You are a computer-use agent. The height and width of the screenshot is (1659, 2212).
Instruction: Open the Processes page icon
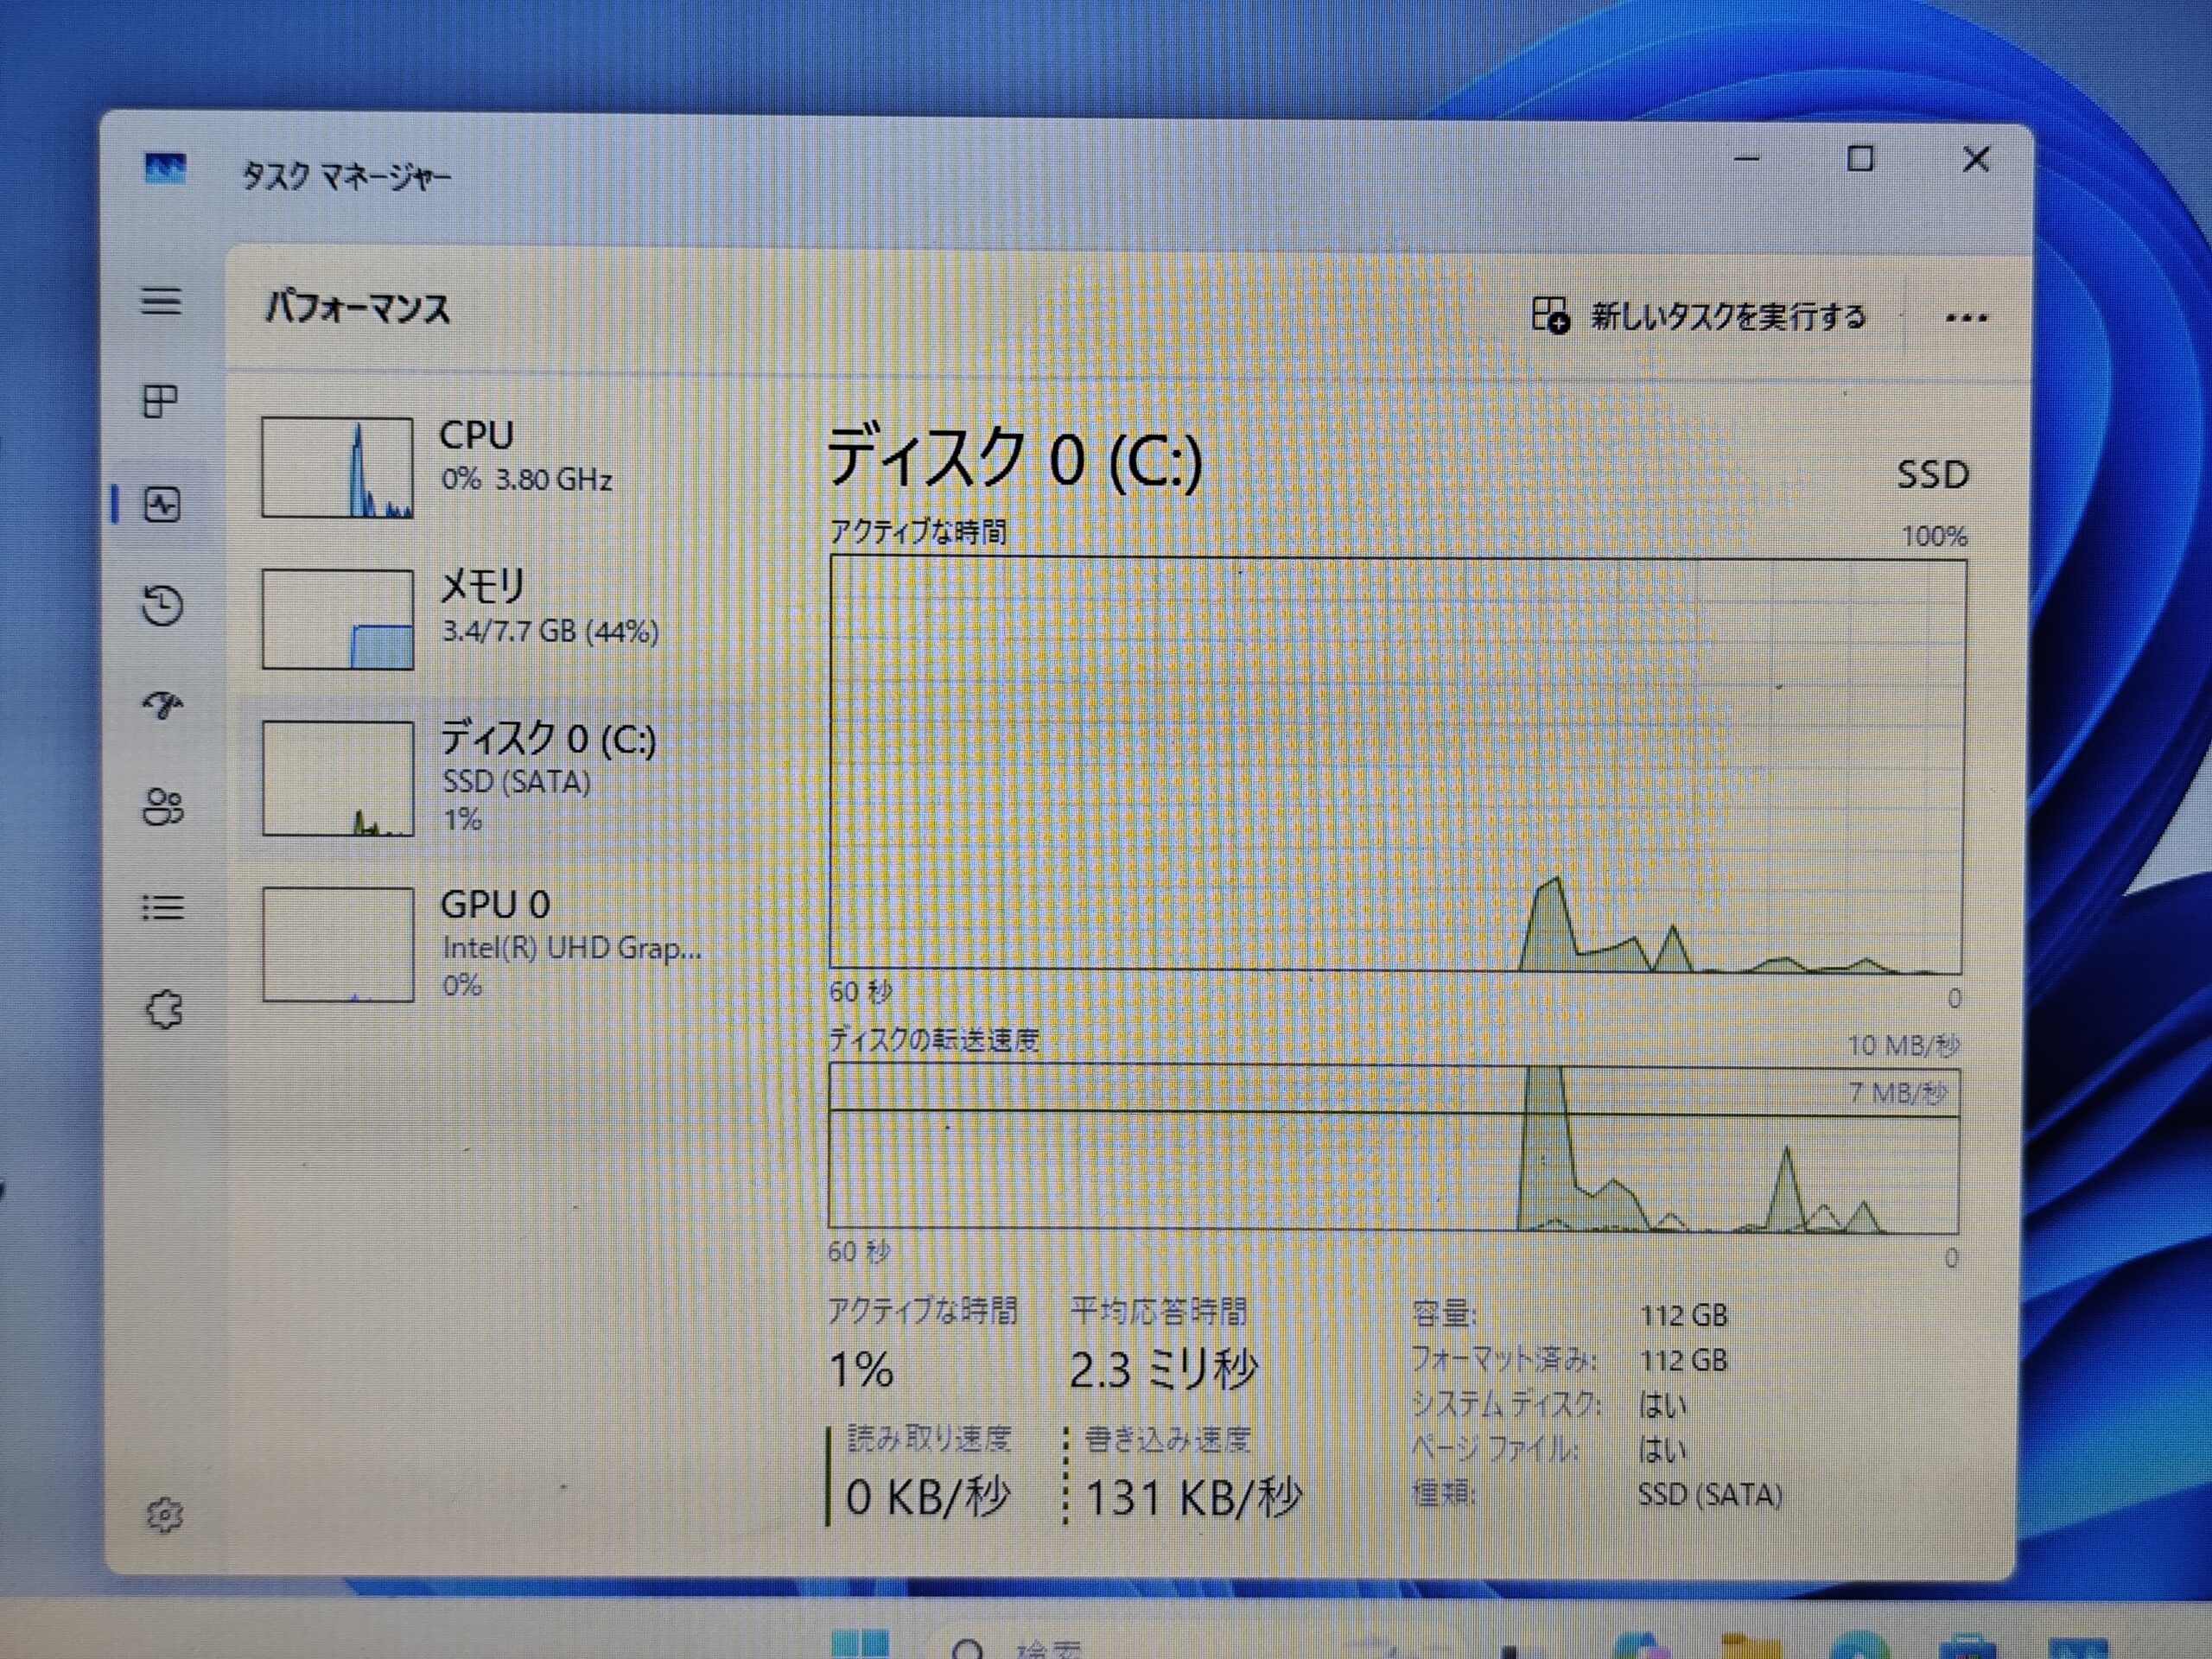pos(161,402)
